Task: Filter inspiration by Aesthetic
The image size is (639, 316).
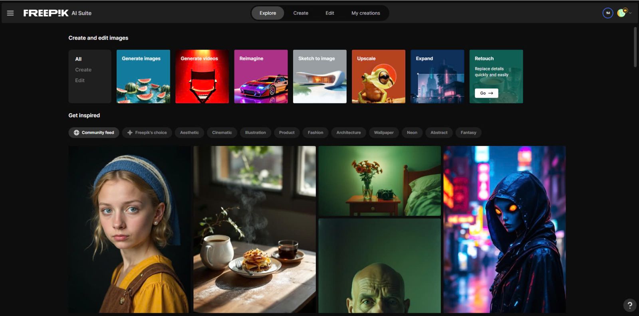Action: (189, 132)
